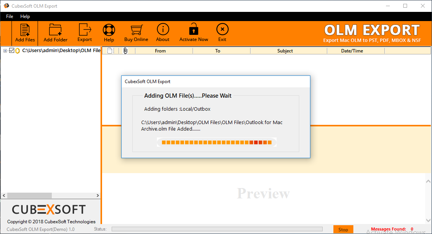Click the CUBEXSOFT logo in sidebar

click(x=49, y=209)
